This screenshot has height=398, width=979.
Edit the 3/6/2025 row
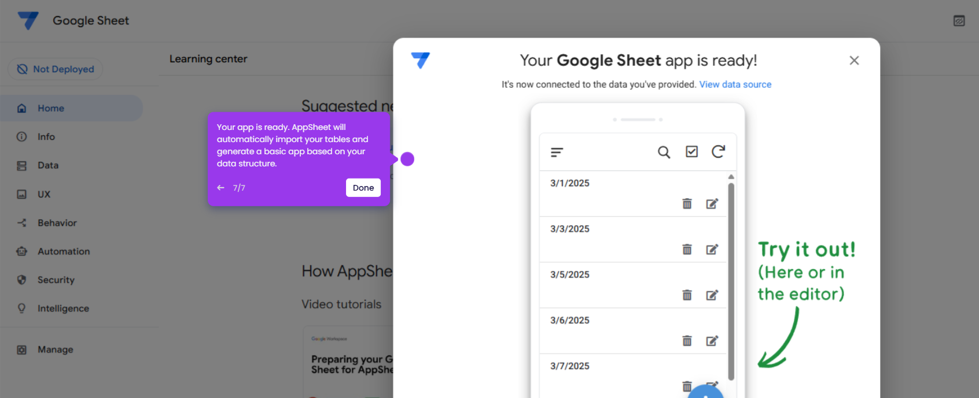pos(712,340)
